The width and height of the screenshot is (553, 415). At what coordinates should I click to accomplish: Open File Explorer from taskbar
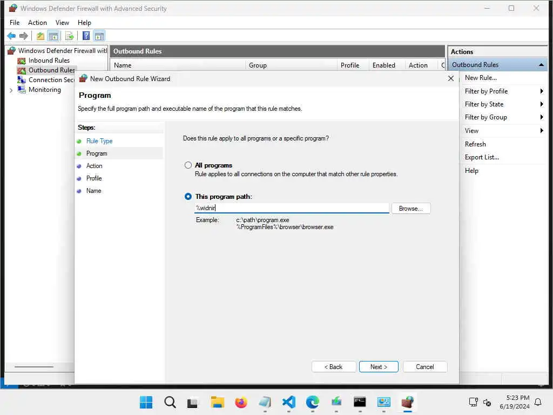coord(217,402)
